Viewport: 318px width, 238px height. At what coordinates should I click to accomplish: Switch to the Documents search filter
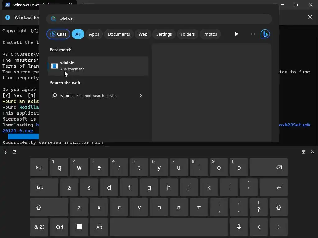[119, 34]
